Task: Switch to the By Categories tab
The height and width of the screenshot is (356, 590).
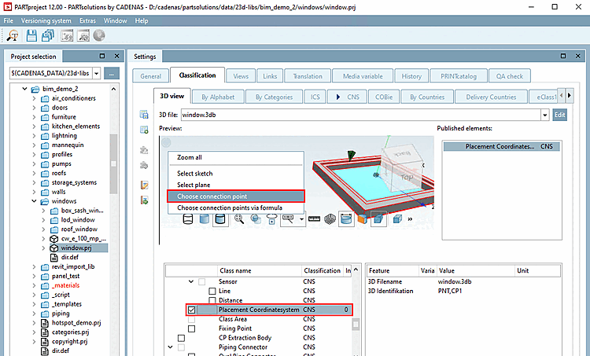Action: [x=274, y=97]
